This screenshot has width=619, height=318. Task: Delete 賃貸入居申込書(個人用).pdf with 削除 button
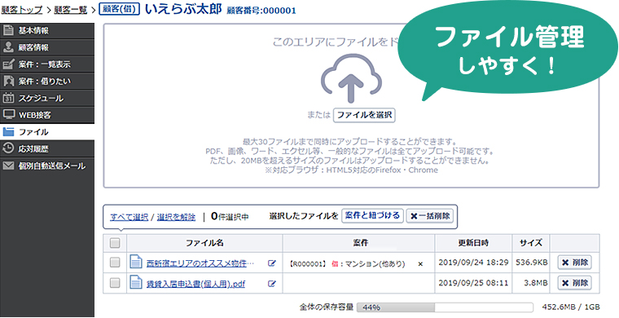coord(574,283)
